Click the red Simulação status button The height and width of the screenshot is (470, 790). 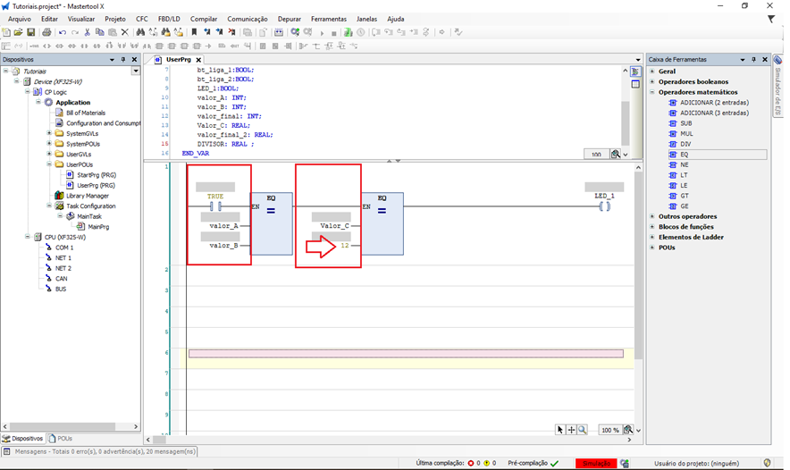(596, 463)
